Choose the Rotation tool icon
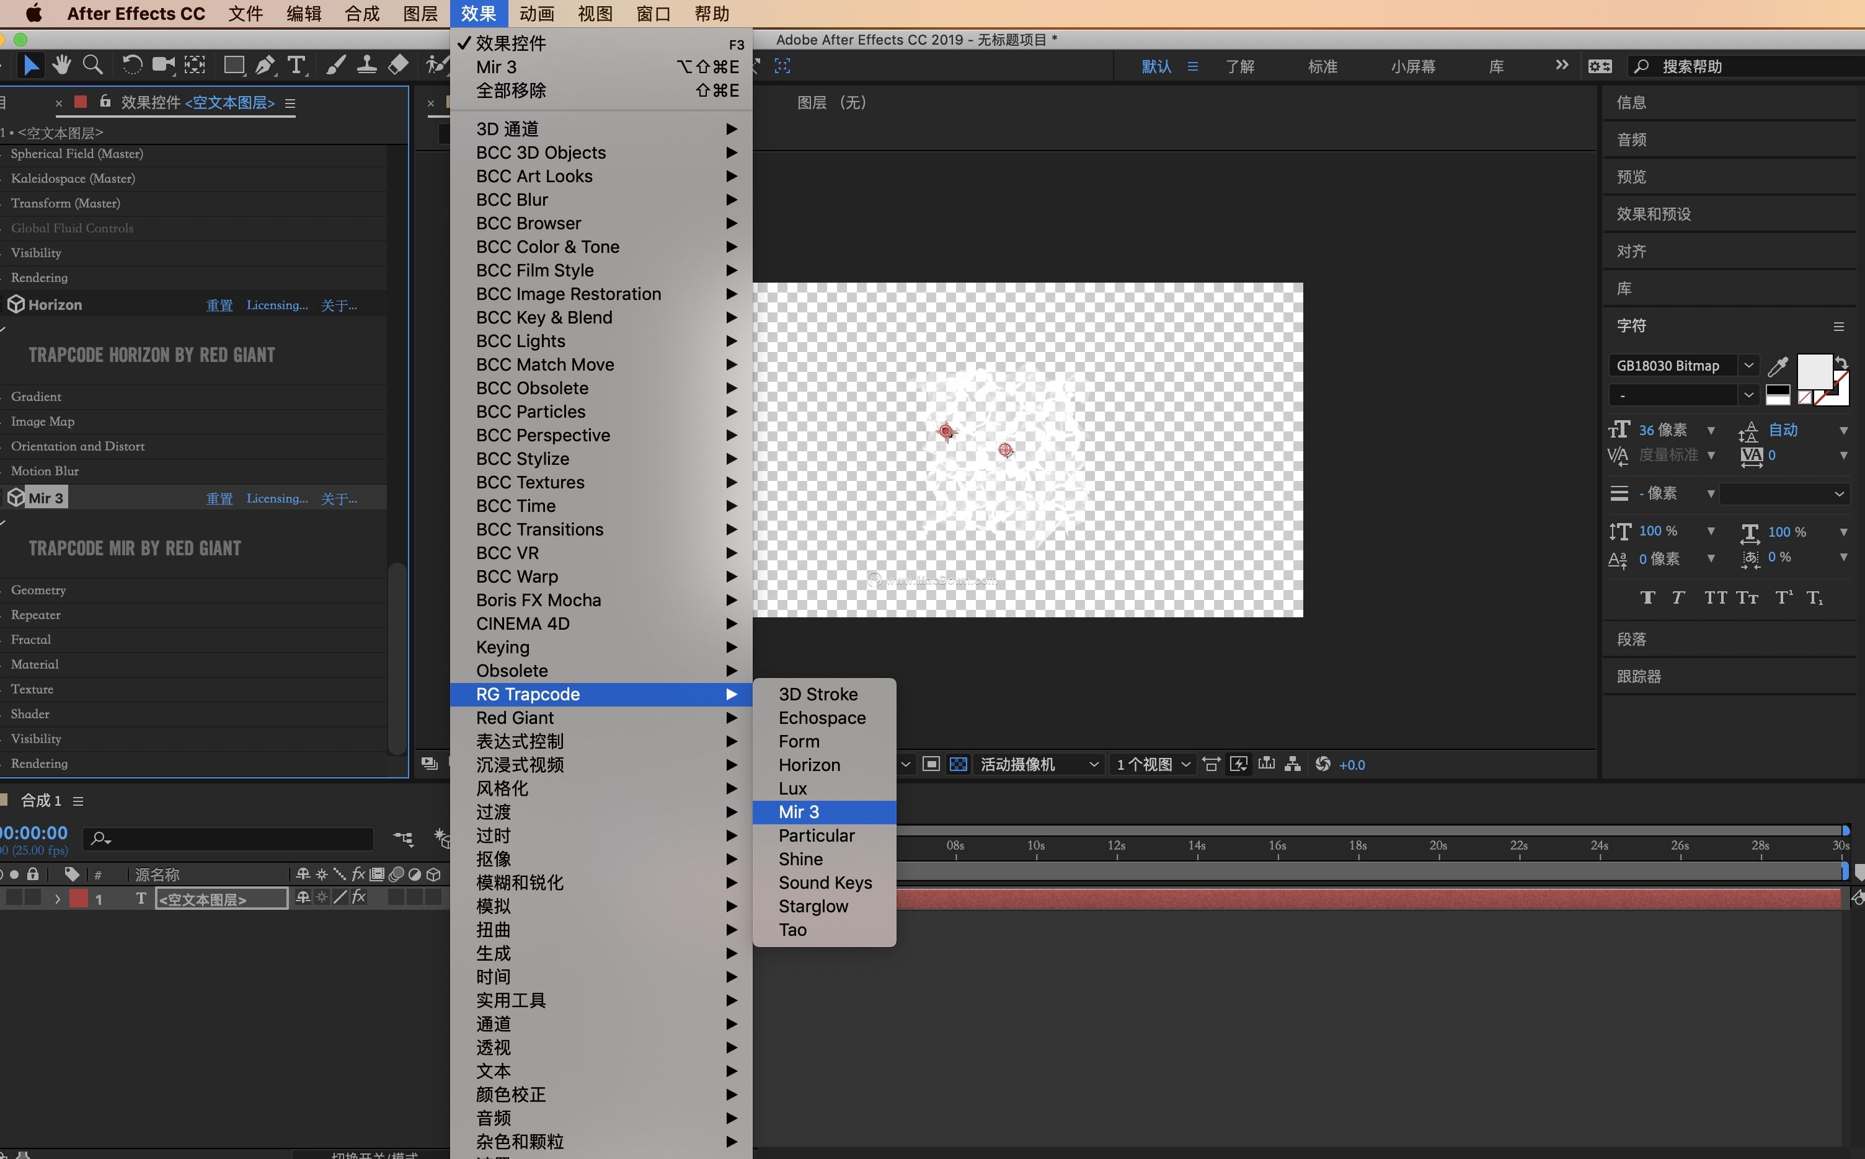Image resolution: width=1865 pixels, height=1159 pixels. [x=132, y=66]
